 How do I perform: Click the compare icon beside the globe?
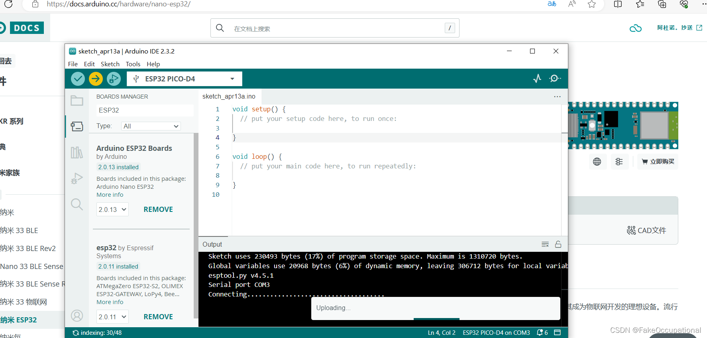point(619,162)
